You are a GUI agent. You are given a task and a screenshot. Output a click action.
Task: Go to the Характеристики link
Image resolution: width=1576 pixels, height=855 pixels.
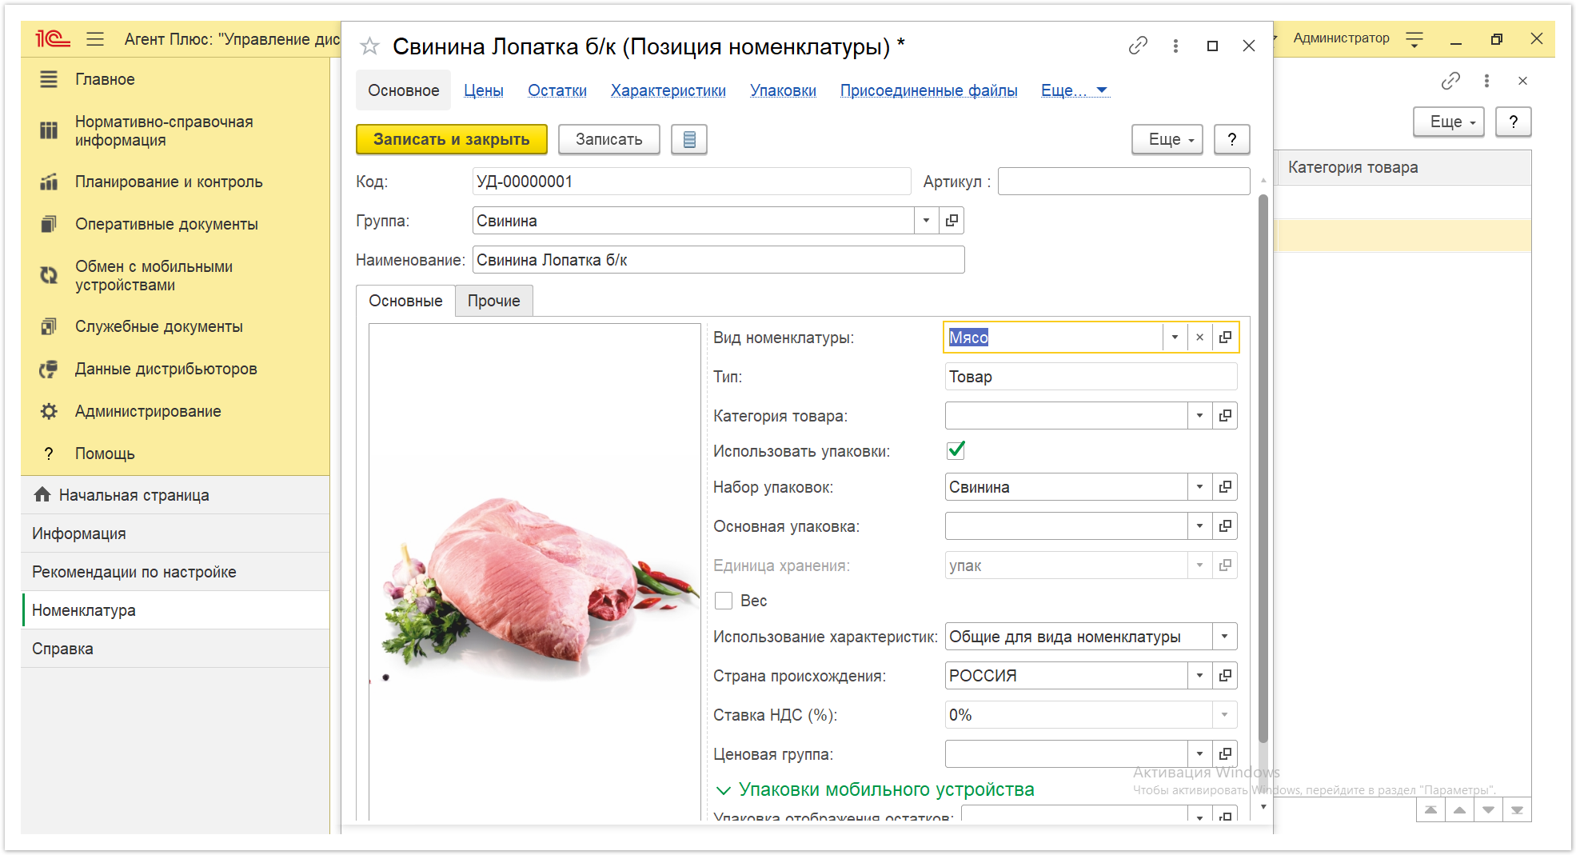click(668, 90)
